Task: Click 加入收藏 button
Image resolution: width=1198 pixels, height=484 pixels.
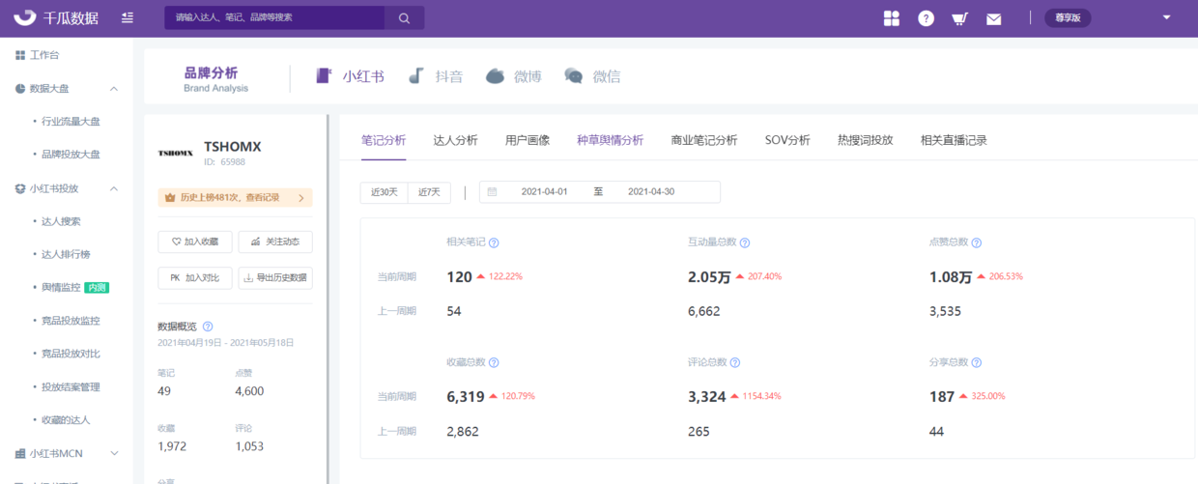Action: 195,242
